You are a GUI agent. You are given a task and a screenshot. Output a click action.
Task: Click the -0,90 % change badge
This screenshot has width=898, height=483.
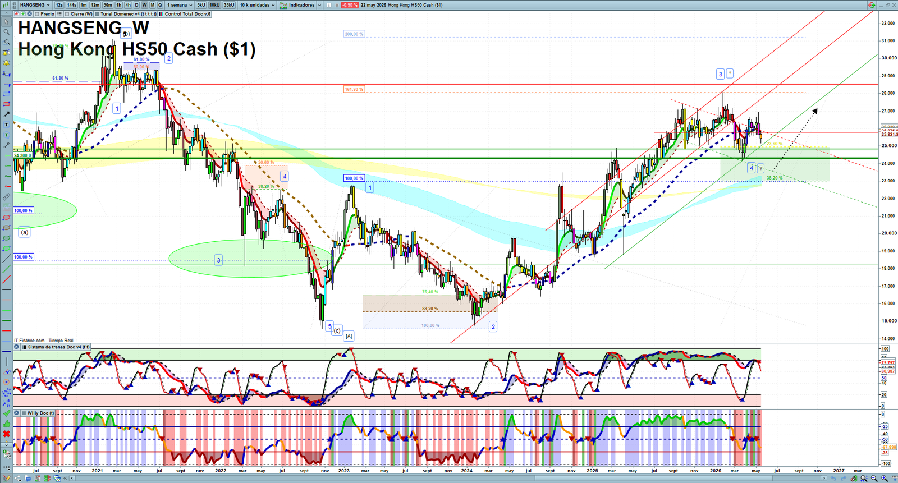[x=350, y=5]
